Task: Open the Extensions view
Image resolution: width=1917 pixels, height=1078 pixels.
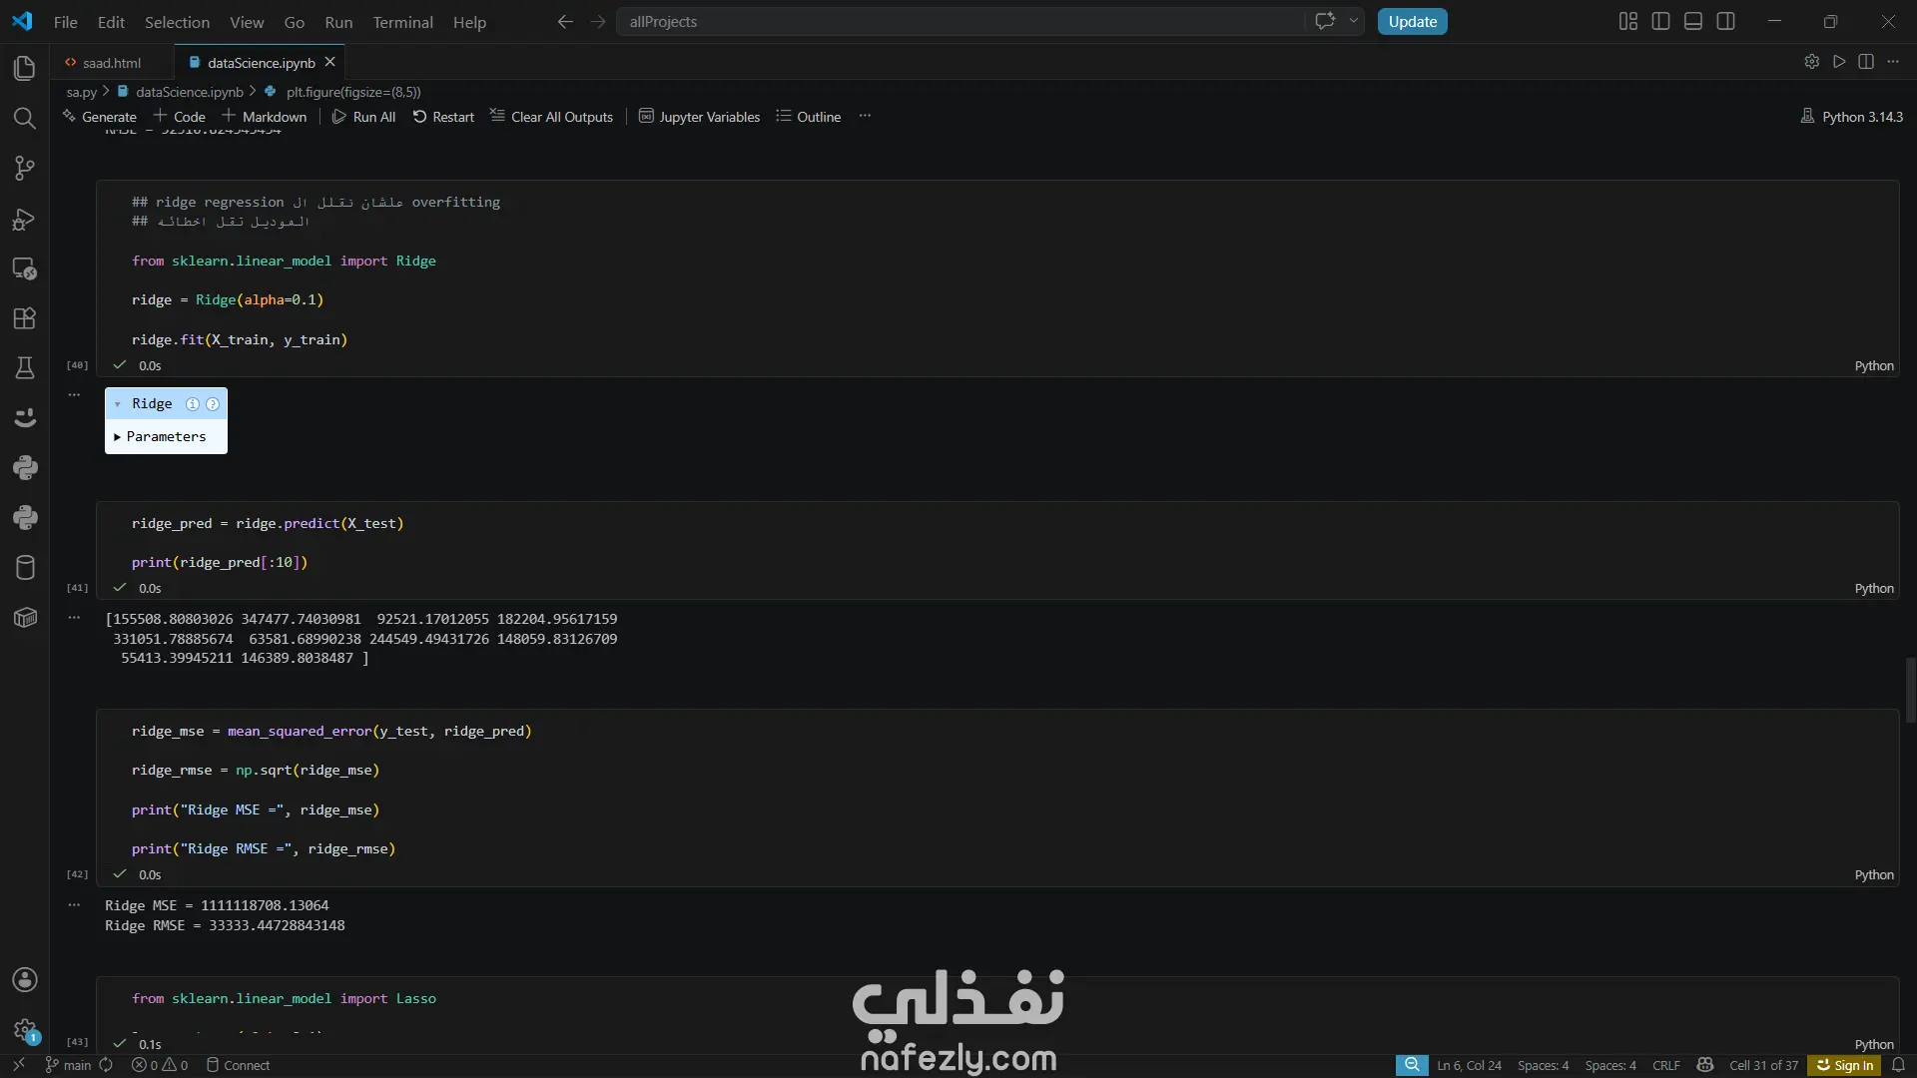Action: 25,318
